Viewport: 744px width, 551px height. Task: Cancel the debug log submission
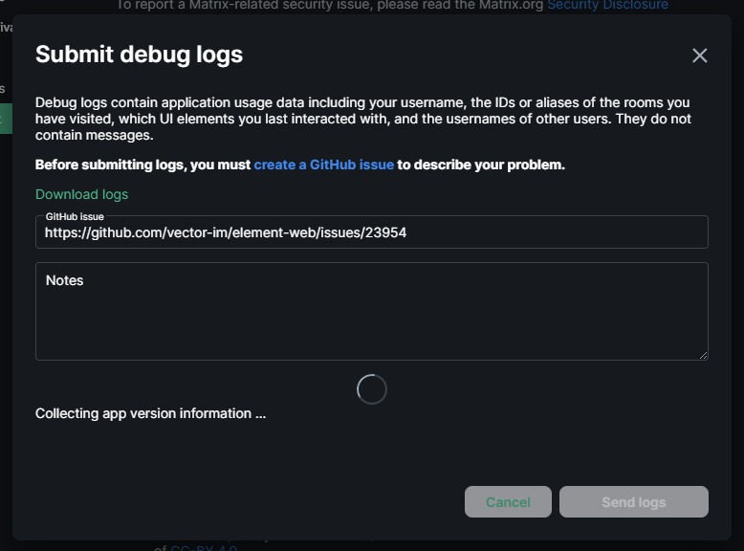coord(508,501)
